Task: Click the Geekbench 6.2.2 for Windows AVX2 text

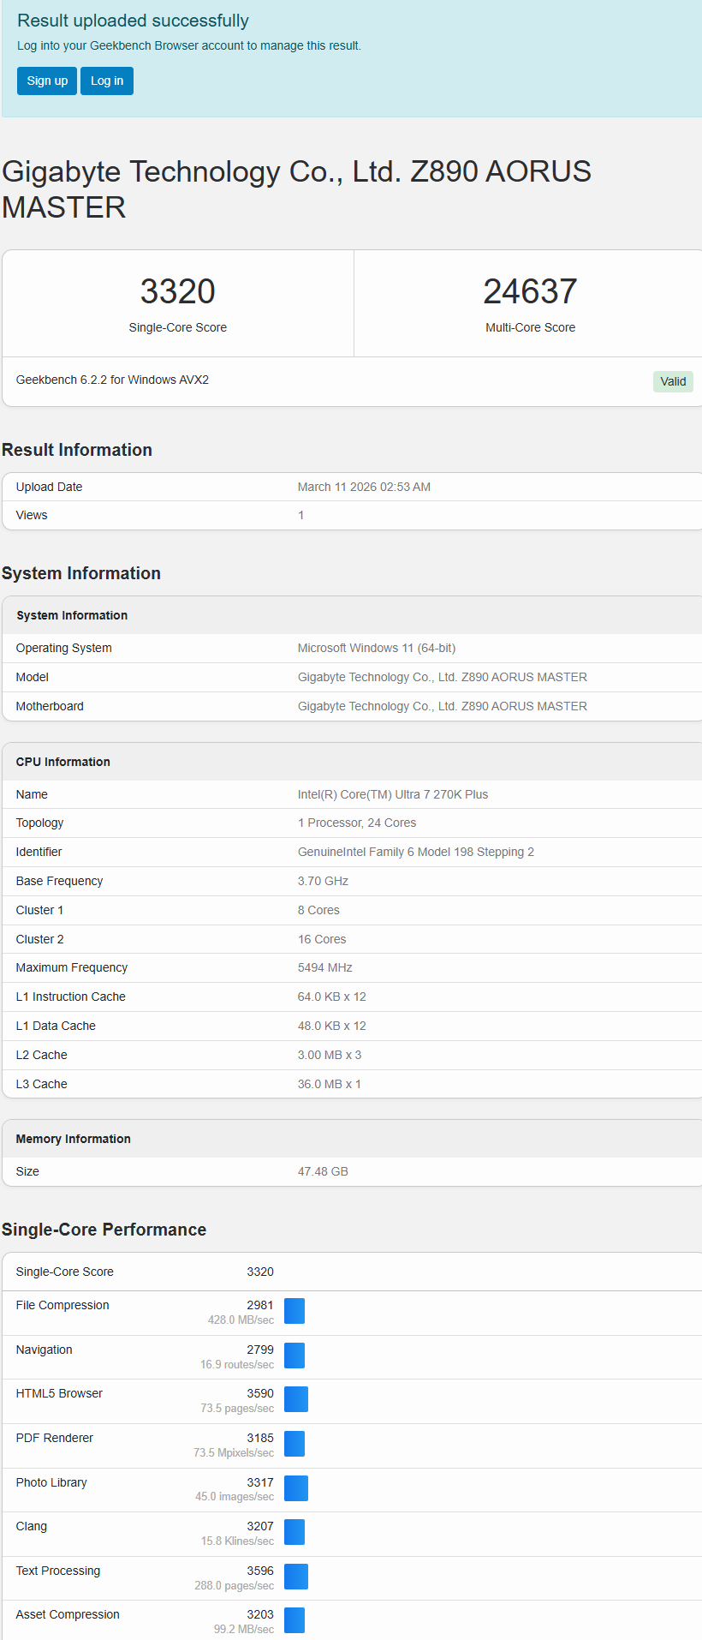Action: coord(112,380)
